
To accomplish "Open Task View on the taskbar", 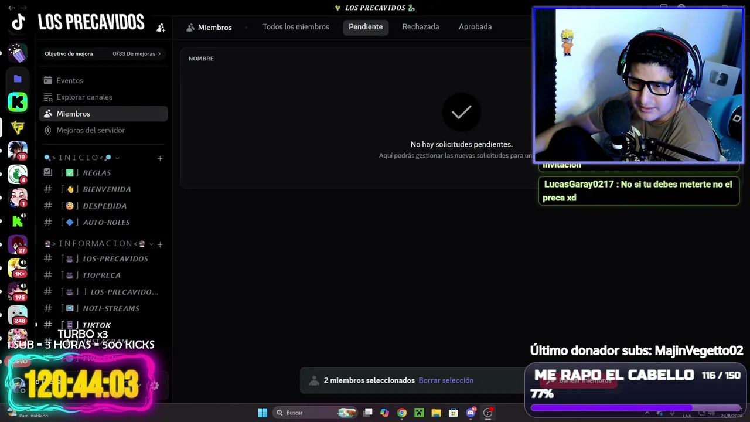I will point(367,413).
